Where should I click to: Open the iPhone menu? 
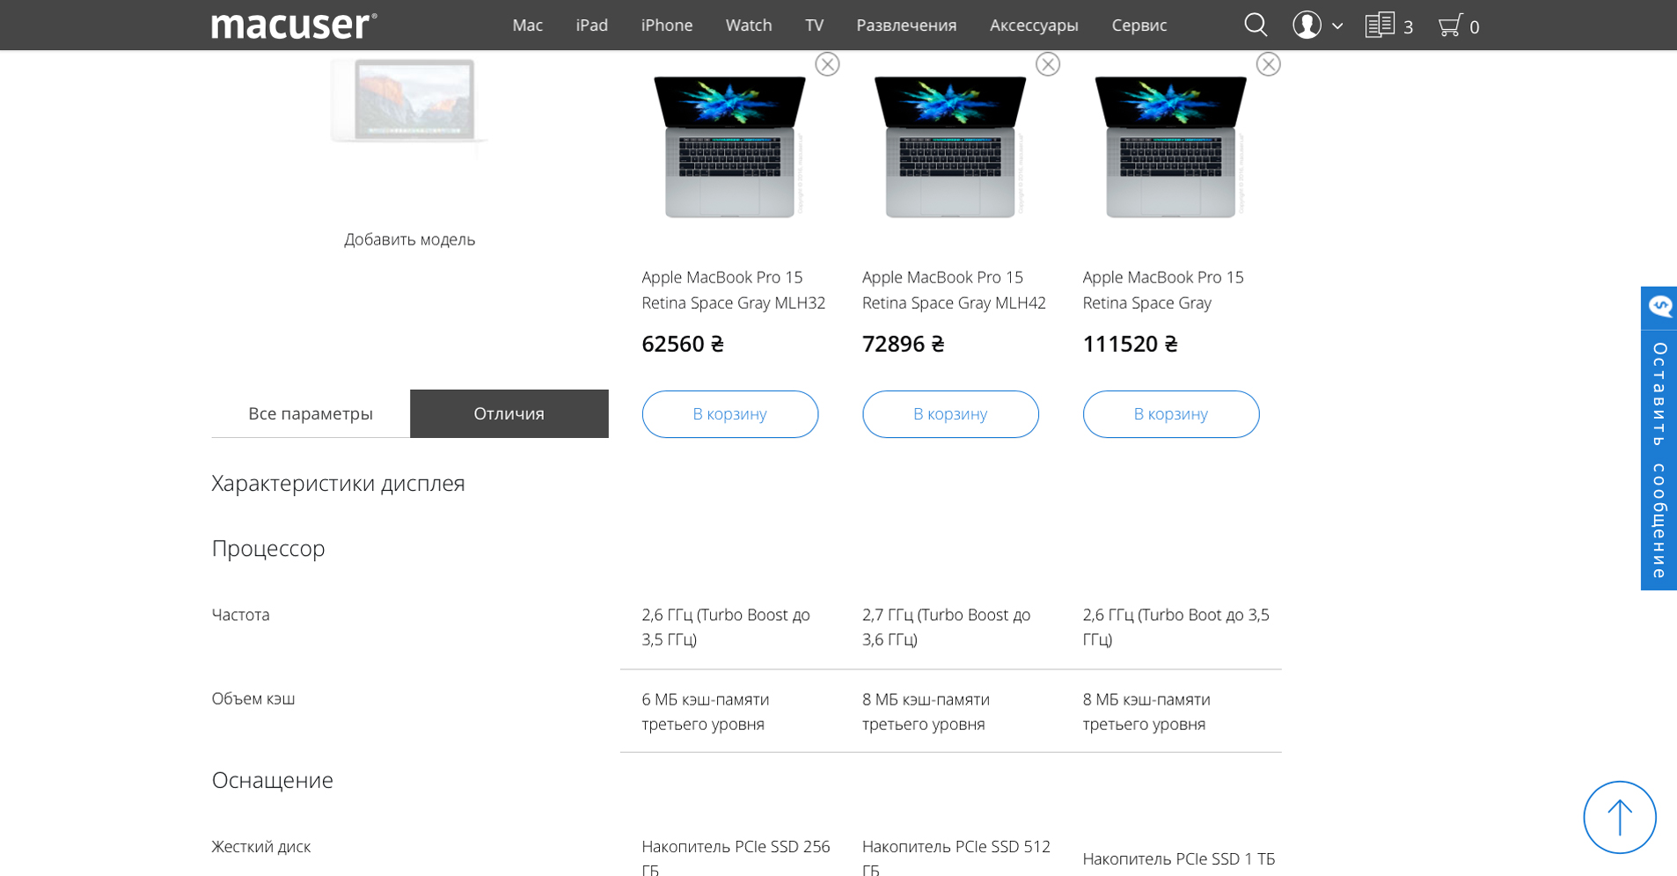667,26
